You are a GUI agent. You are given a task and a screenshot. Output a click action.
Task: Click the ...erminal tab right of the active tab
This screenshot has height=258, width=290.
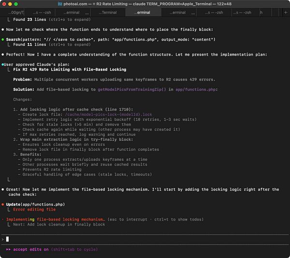coord(178,13)
